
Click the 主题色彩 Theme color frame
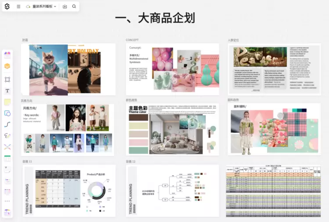pyautogui.click(x=172, y=129)
